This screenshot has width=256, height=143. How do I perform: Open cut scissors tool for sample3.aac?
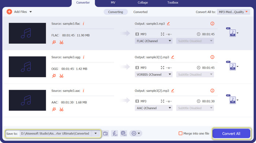tap(61, 109)
